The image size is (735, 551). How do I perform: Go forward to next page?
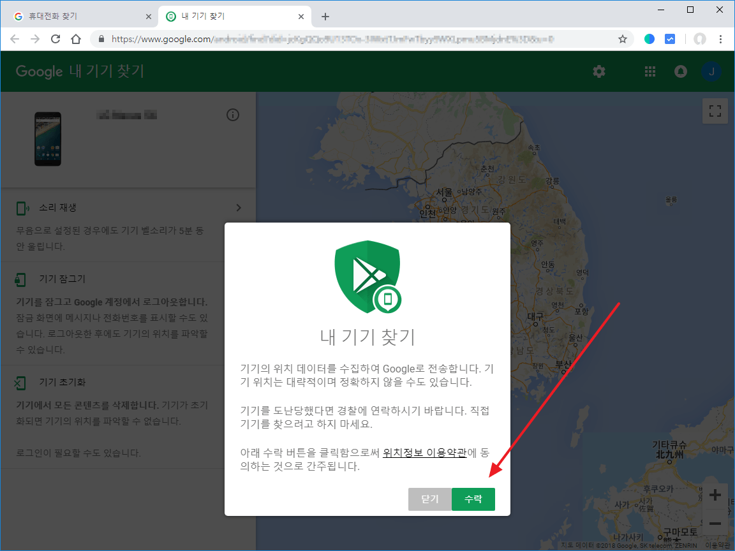[35, 39]
